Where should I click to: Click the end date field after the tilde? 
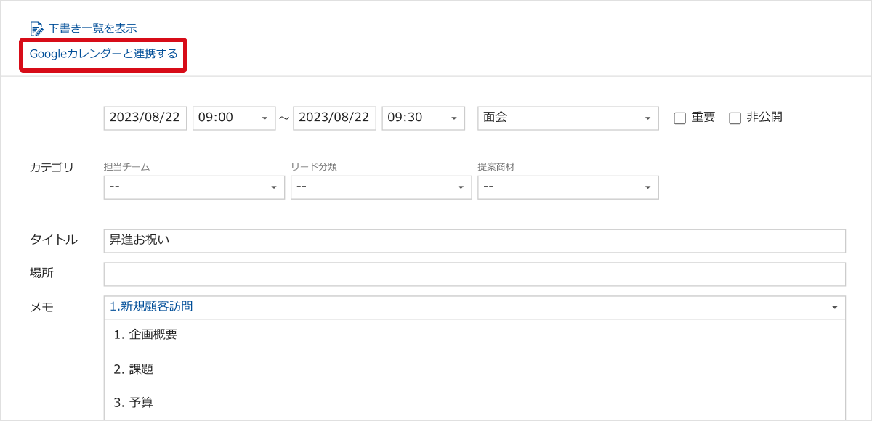click(334, 118)
